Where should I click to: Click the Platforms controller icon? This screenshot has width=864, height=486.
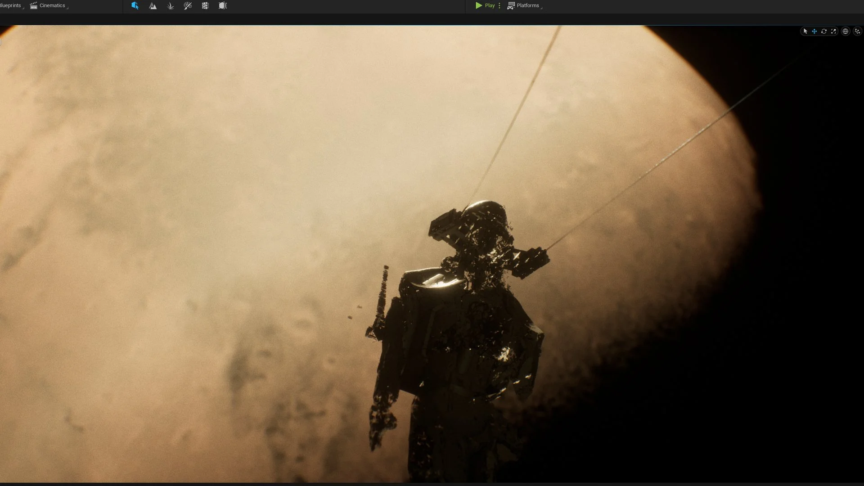coord(511,6)
